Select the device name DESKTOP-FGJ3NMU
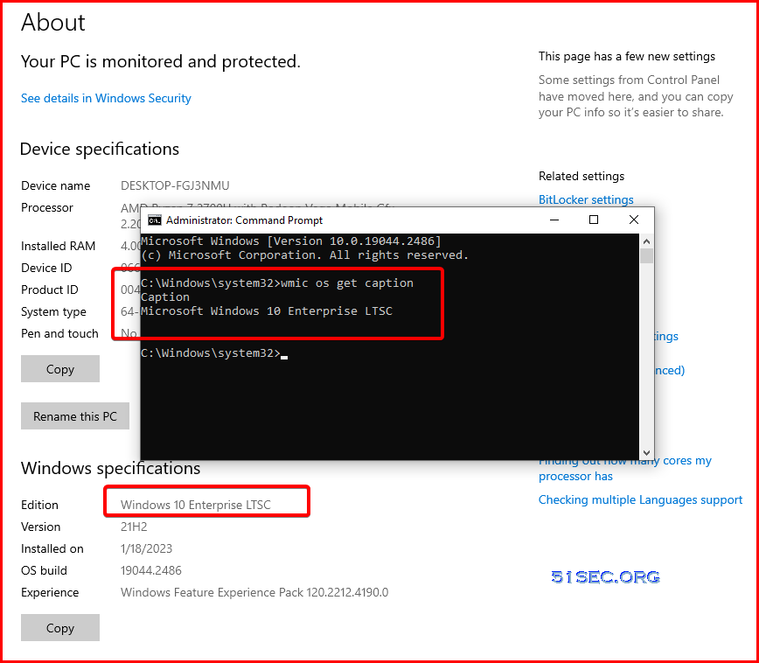 [175, 185]
